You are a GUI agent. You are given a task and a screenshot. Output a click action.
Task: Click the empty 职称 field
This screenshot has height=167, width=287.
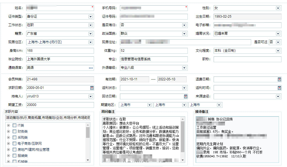pos(248,59)
